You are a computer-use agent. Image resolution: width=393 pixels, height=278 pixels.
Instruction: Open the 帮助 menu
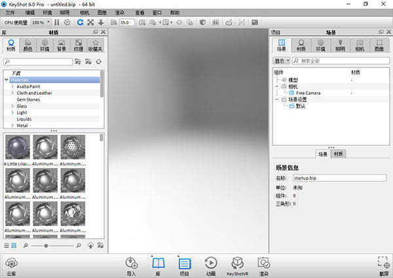[x=175, y=12]
